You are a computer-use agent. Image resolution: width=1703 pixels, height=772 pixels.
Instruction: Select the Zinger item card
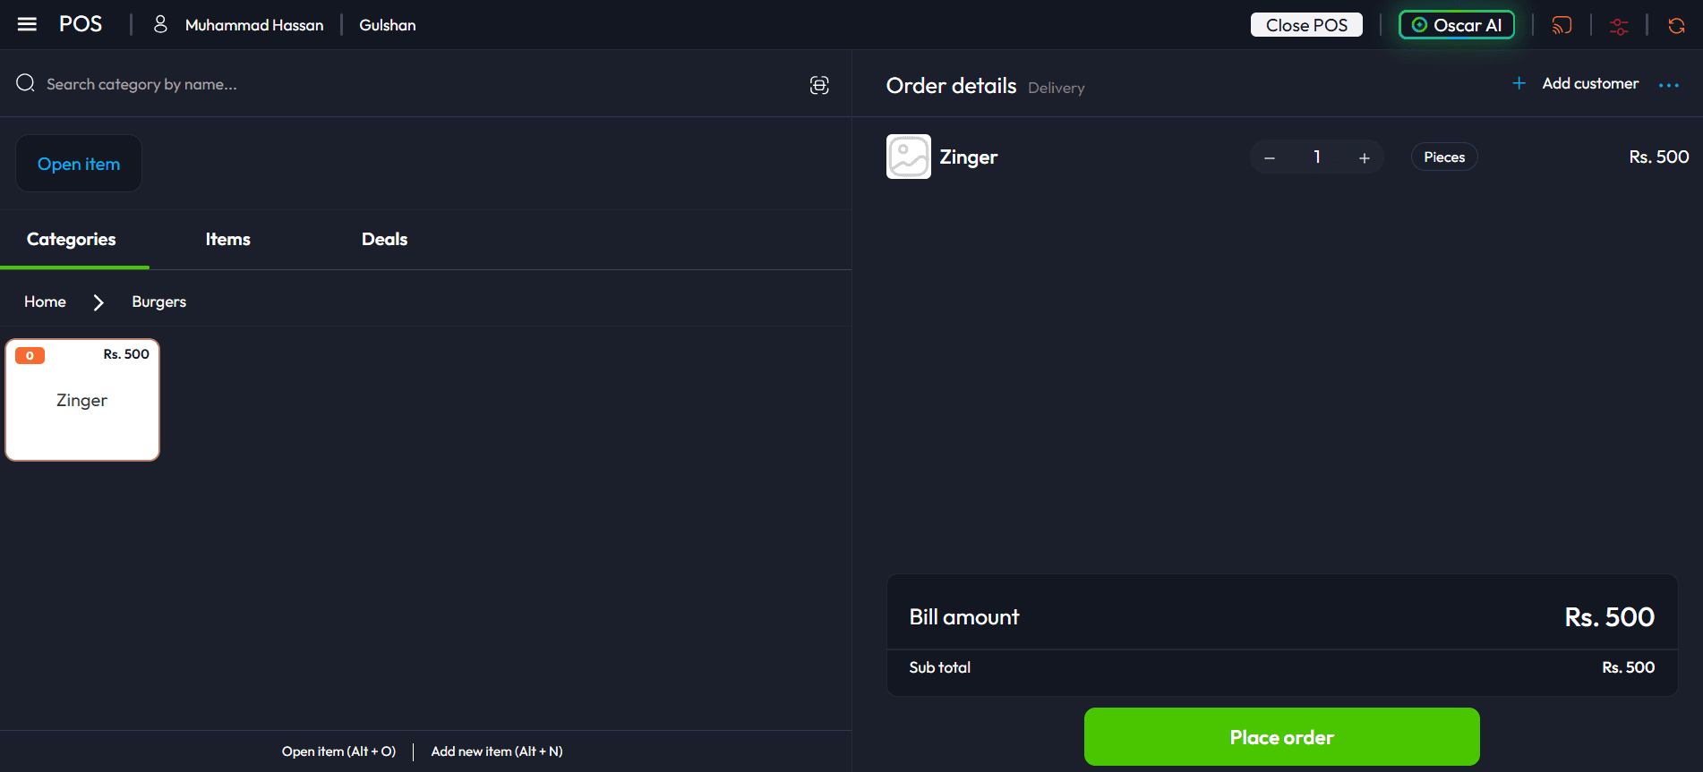tap(82, 400)
